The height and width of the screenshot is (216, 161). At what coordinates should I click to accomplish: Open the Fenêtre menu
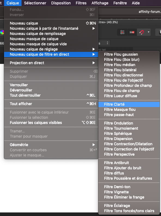(x=120, y=3)
